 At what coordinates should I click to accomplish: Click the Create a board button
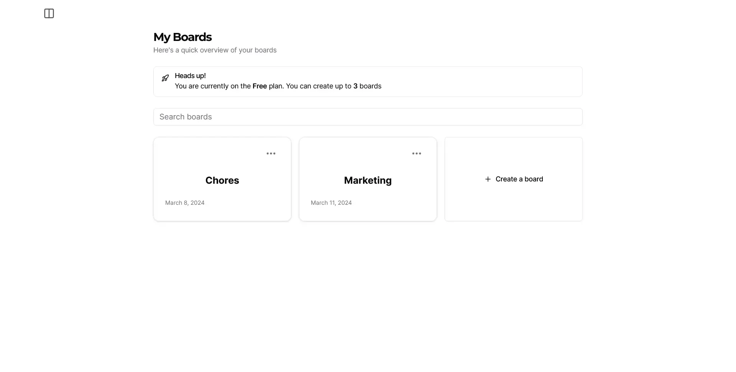(x=514, y=179)
